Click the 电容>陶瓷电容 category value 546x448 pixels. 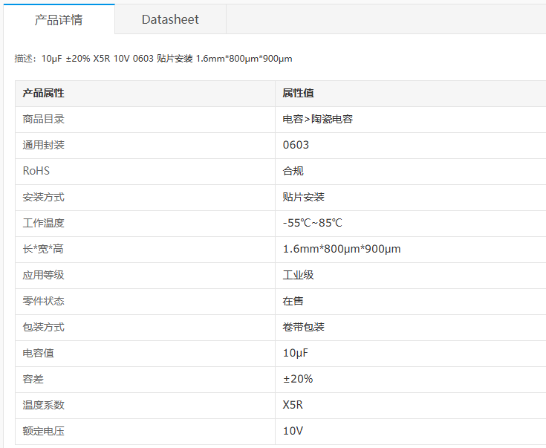318,119
